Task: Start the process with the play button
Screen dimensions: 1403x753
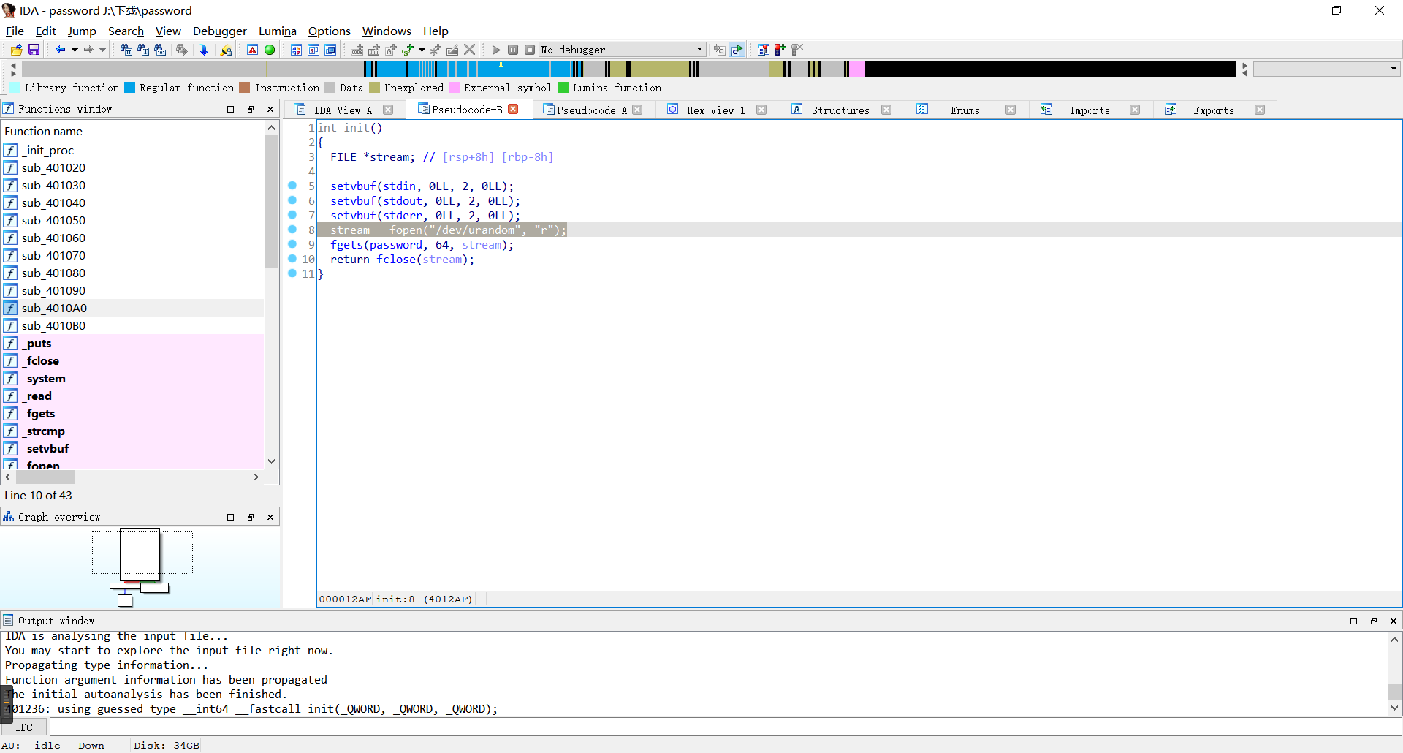Action: click(x=496, y=50)
